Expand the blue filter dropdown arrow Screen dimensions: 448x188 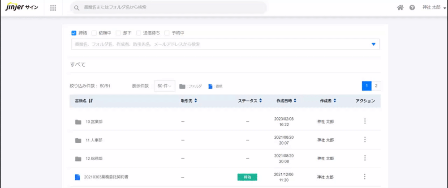(x=373, y=44)
